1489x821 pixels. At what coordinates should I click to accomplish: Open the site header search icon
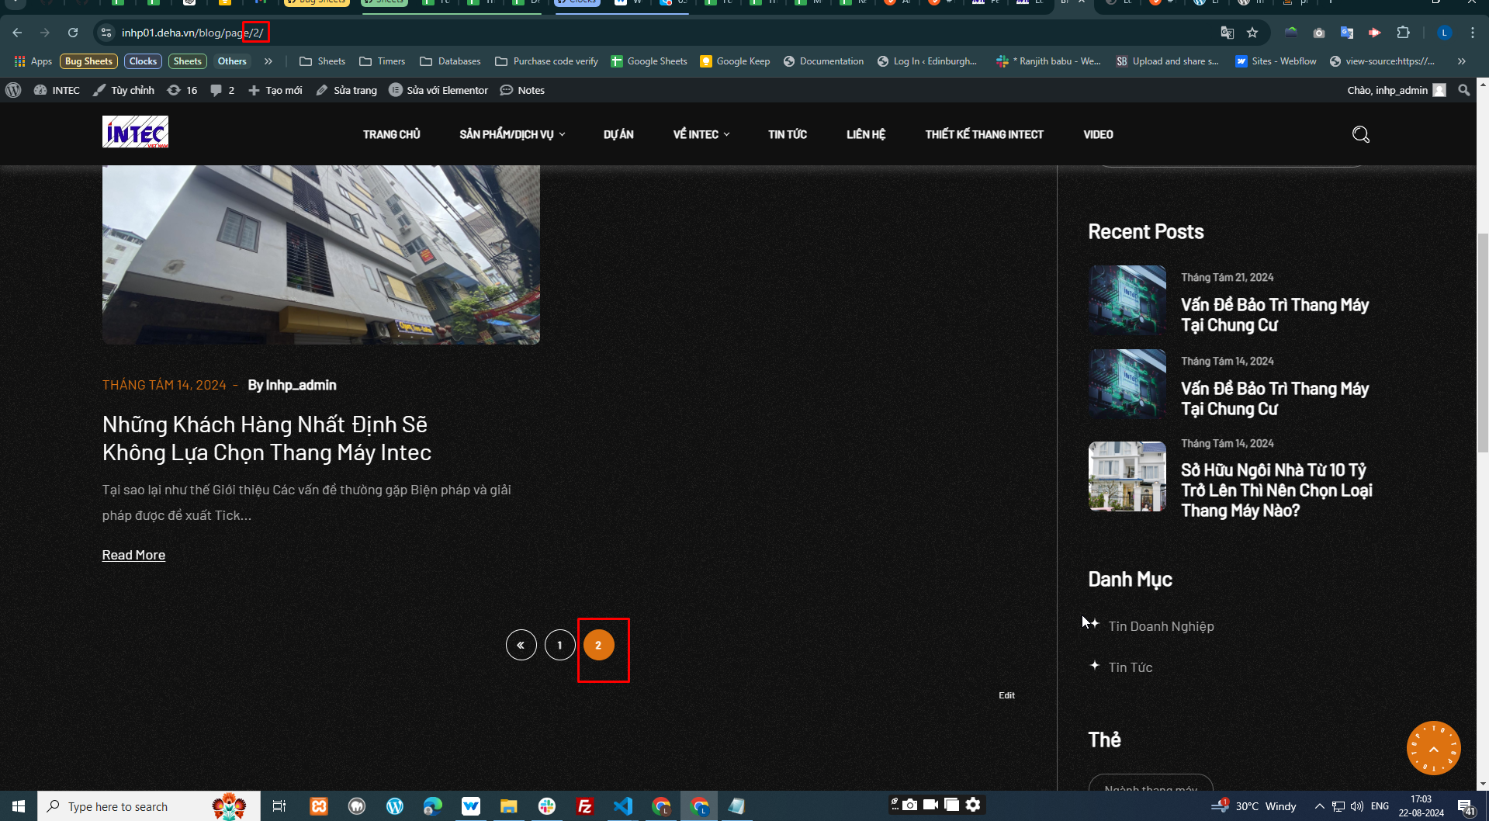coord(1360,134)
